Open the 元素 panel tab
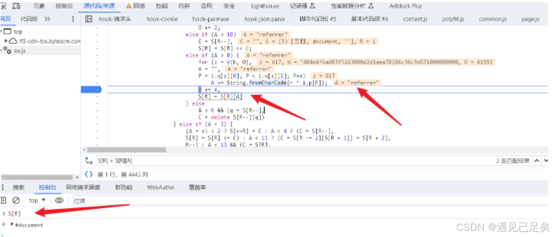Screen dimensions: 552x237 tap(38, 6)
